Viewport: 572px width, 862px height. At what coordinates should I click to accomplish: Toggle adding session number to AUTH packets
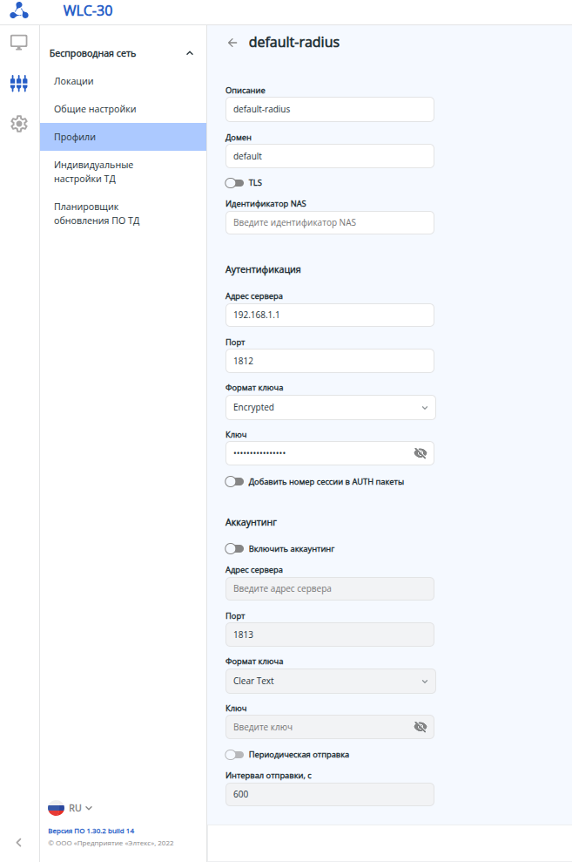(x=234, y=481)
